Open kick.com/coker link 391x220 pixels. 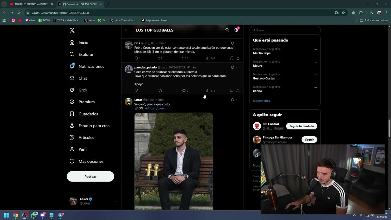coord(155,108)
